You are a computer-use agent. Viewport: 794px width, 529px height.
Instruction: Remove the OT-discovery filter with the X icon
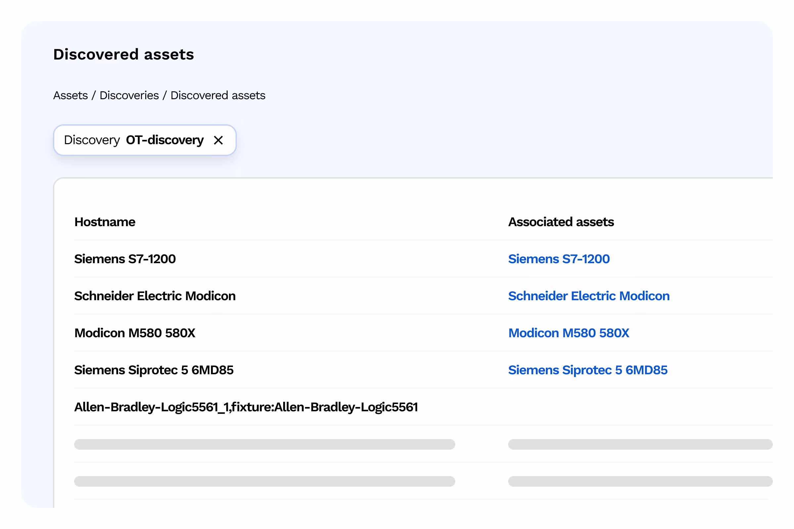tap(218, 140)
